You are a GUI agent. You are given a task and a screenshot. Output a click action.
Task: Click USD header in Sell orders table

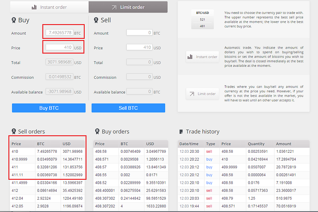[66, 144]
